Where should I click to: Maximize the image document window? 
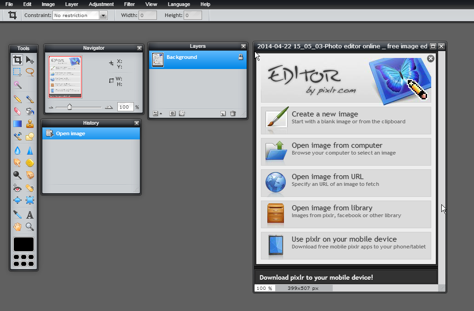click(x=433, y=46)
